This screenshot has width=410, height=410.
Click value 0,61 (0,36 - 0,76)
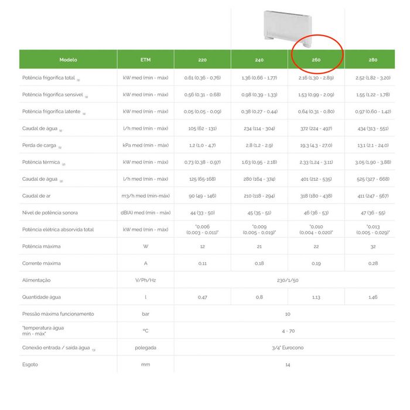tap(203, 78)
